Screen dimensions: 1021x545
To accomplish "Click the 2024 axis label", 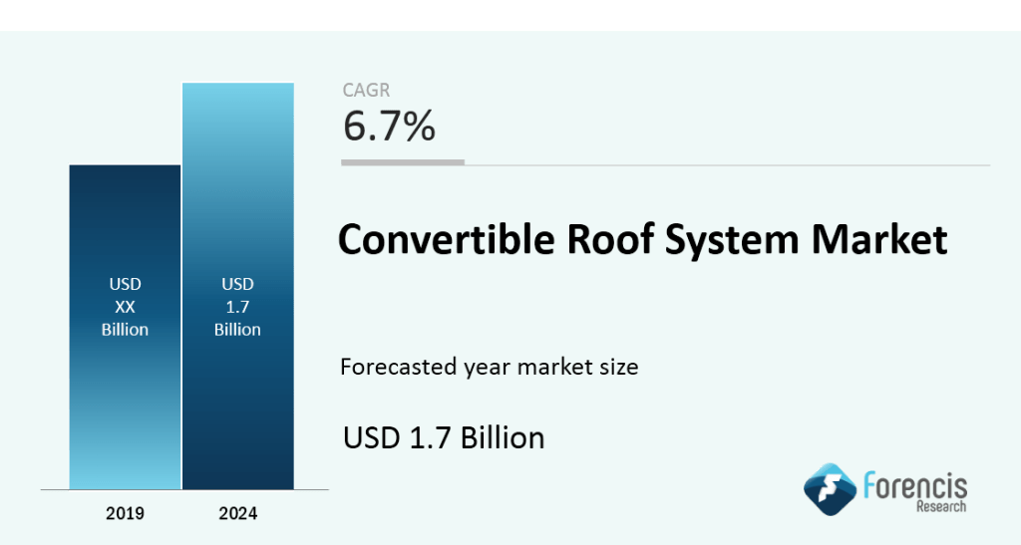I will coord(237,514).
